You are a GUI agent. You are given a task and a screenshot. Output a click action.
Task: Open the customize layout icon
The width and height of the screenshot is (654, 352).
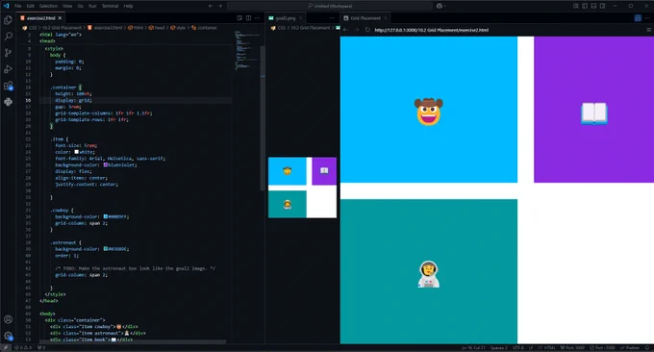click(x=575, y=6)
